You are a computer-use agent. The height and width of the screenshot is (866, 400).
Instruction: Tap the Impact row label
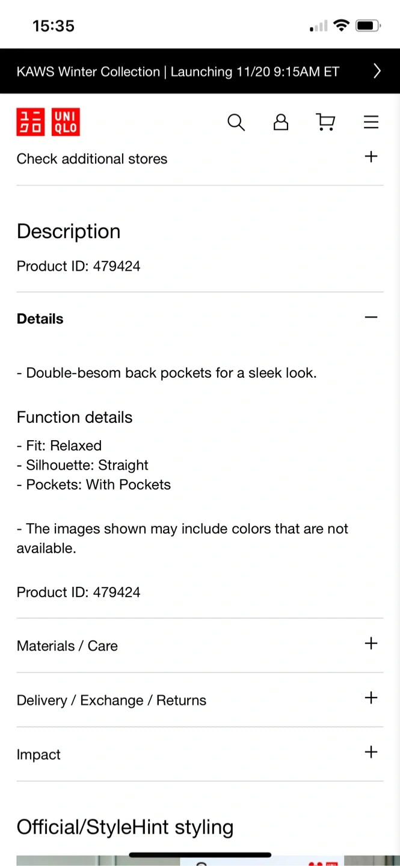tap(38, 755)
